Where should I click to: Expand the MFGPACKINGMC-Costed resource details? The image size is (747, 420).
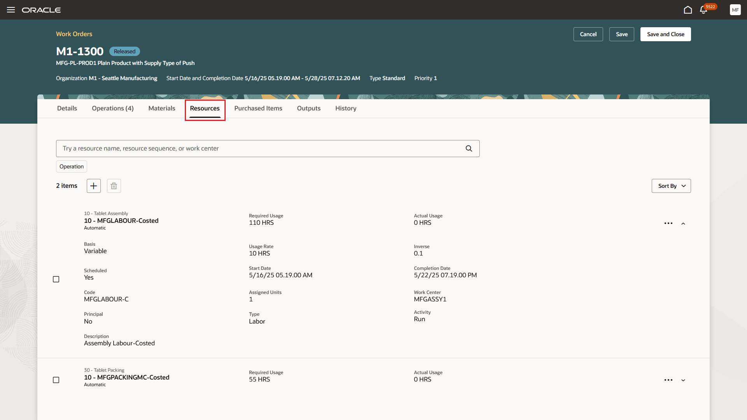click(x=683, y=380)
